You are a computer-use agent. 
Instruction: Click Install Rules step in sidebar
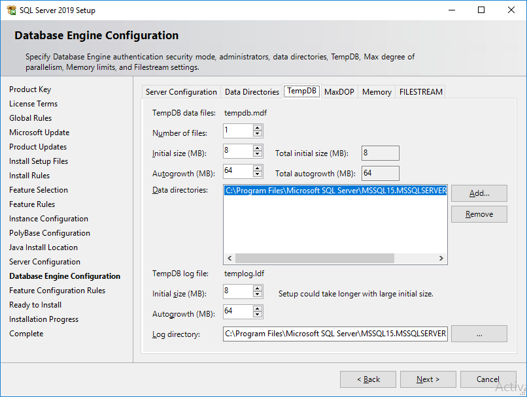click(x=29, y=176)
